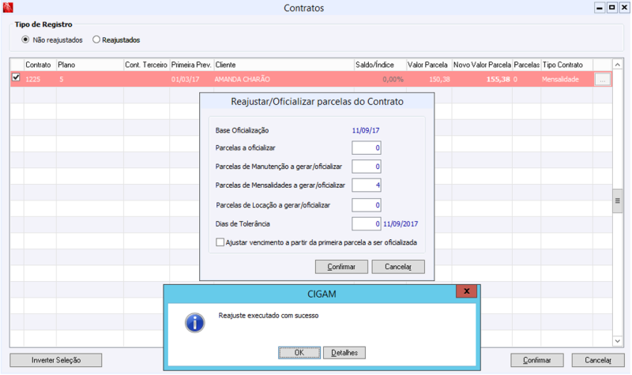Click the Inverter Seleção button

pos(56,360)
